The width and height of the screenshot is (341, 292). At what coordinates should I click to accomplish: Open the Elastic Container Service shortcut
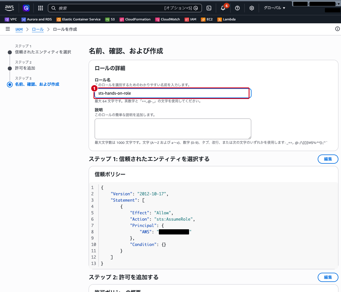tap(79, 19)
